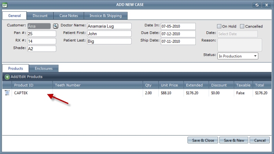Click the Save & Close button
Viewport: 274px width, 154px height.
(203, 140)
